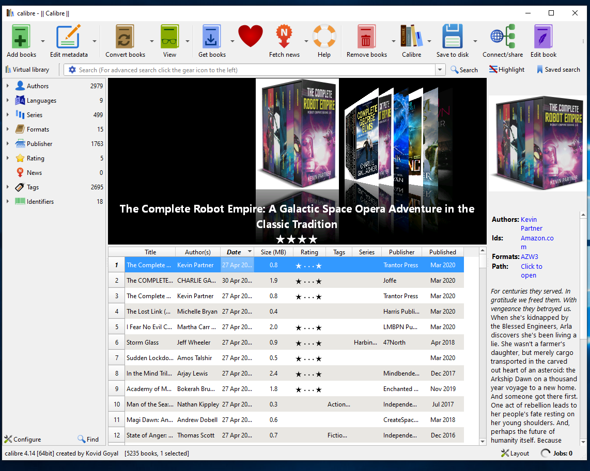The width and height of the screenshot is (590, 471).
Task: Expand the Authors category in tag browser
Action: coord(8,86)
